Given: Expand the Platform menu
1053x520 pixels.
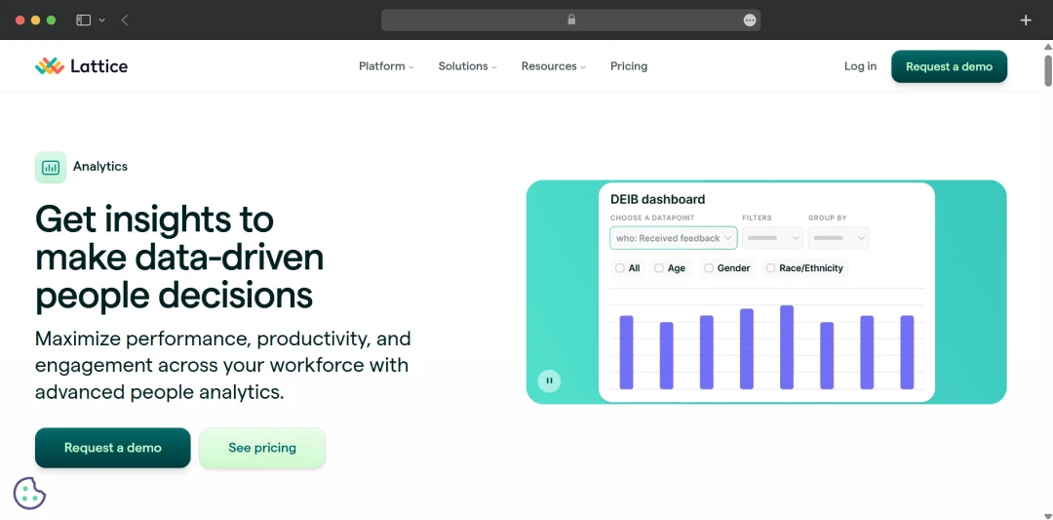Looking at the screenshot, I should click(x=386, y=65).
